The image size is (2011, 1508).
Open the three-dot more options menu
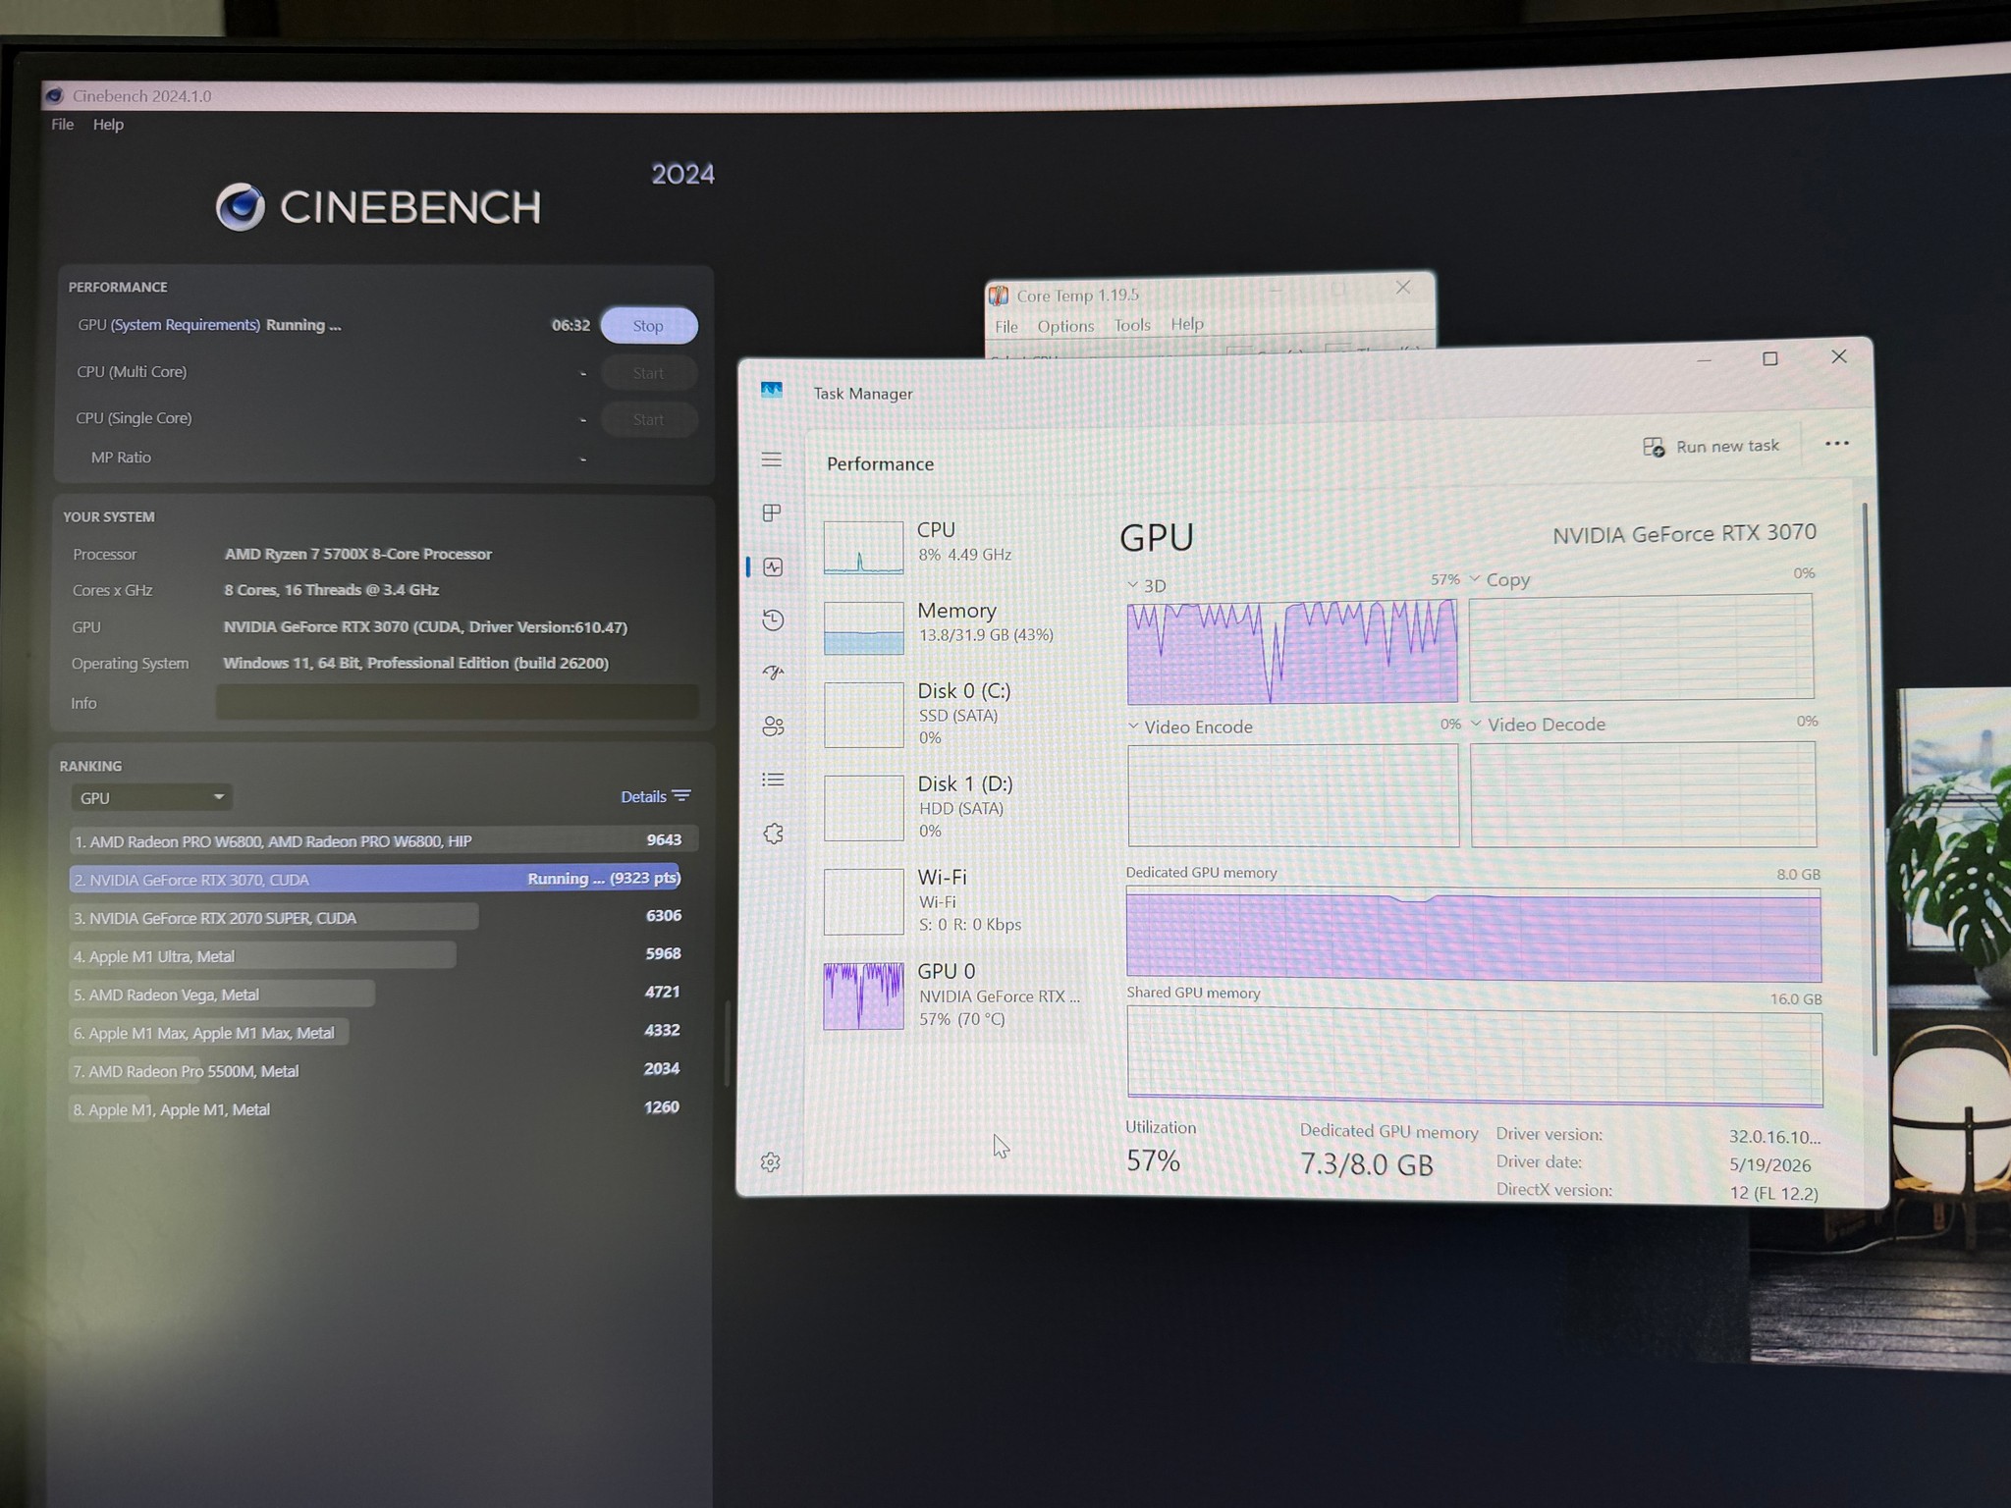pos(1836,444)
